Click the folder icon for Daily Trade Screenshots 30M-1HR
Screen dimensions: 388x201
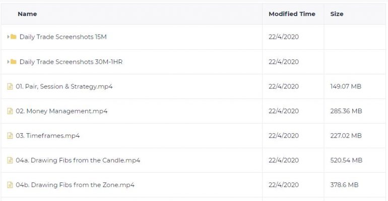[x=14, y=62]
